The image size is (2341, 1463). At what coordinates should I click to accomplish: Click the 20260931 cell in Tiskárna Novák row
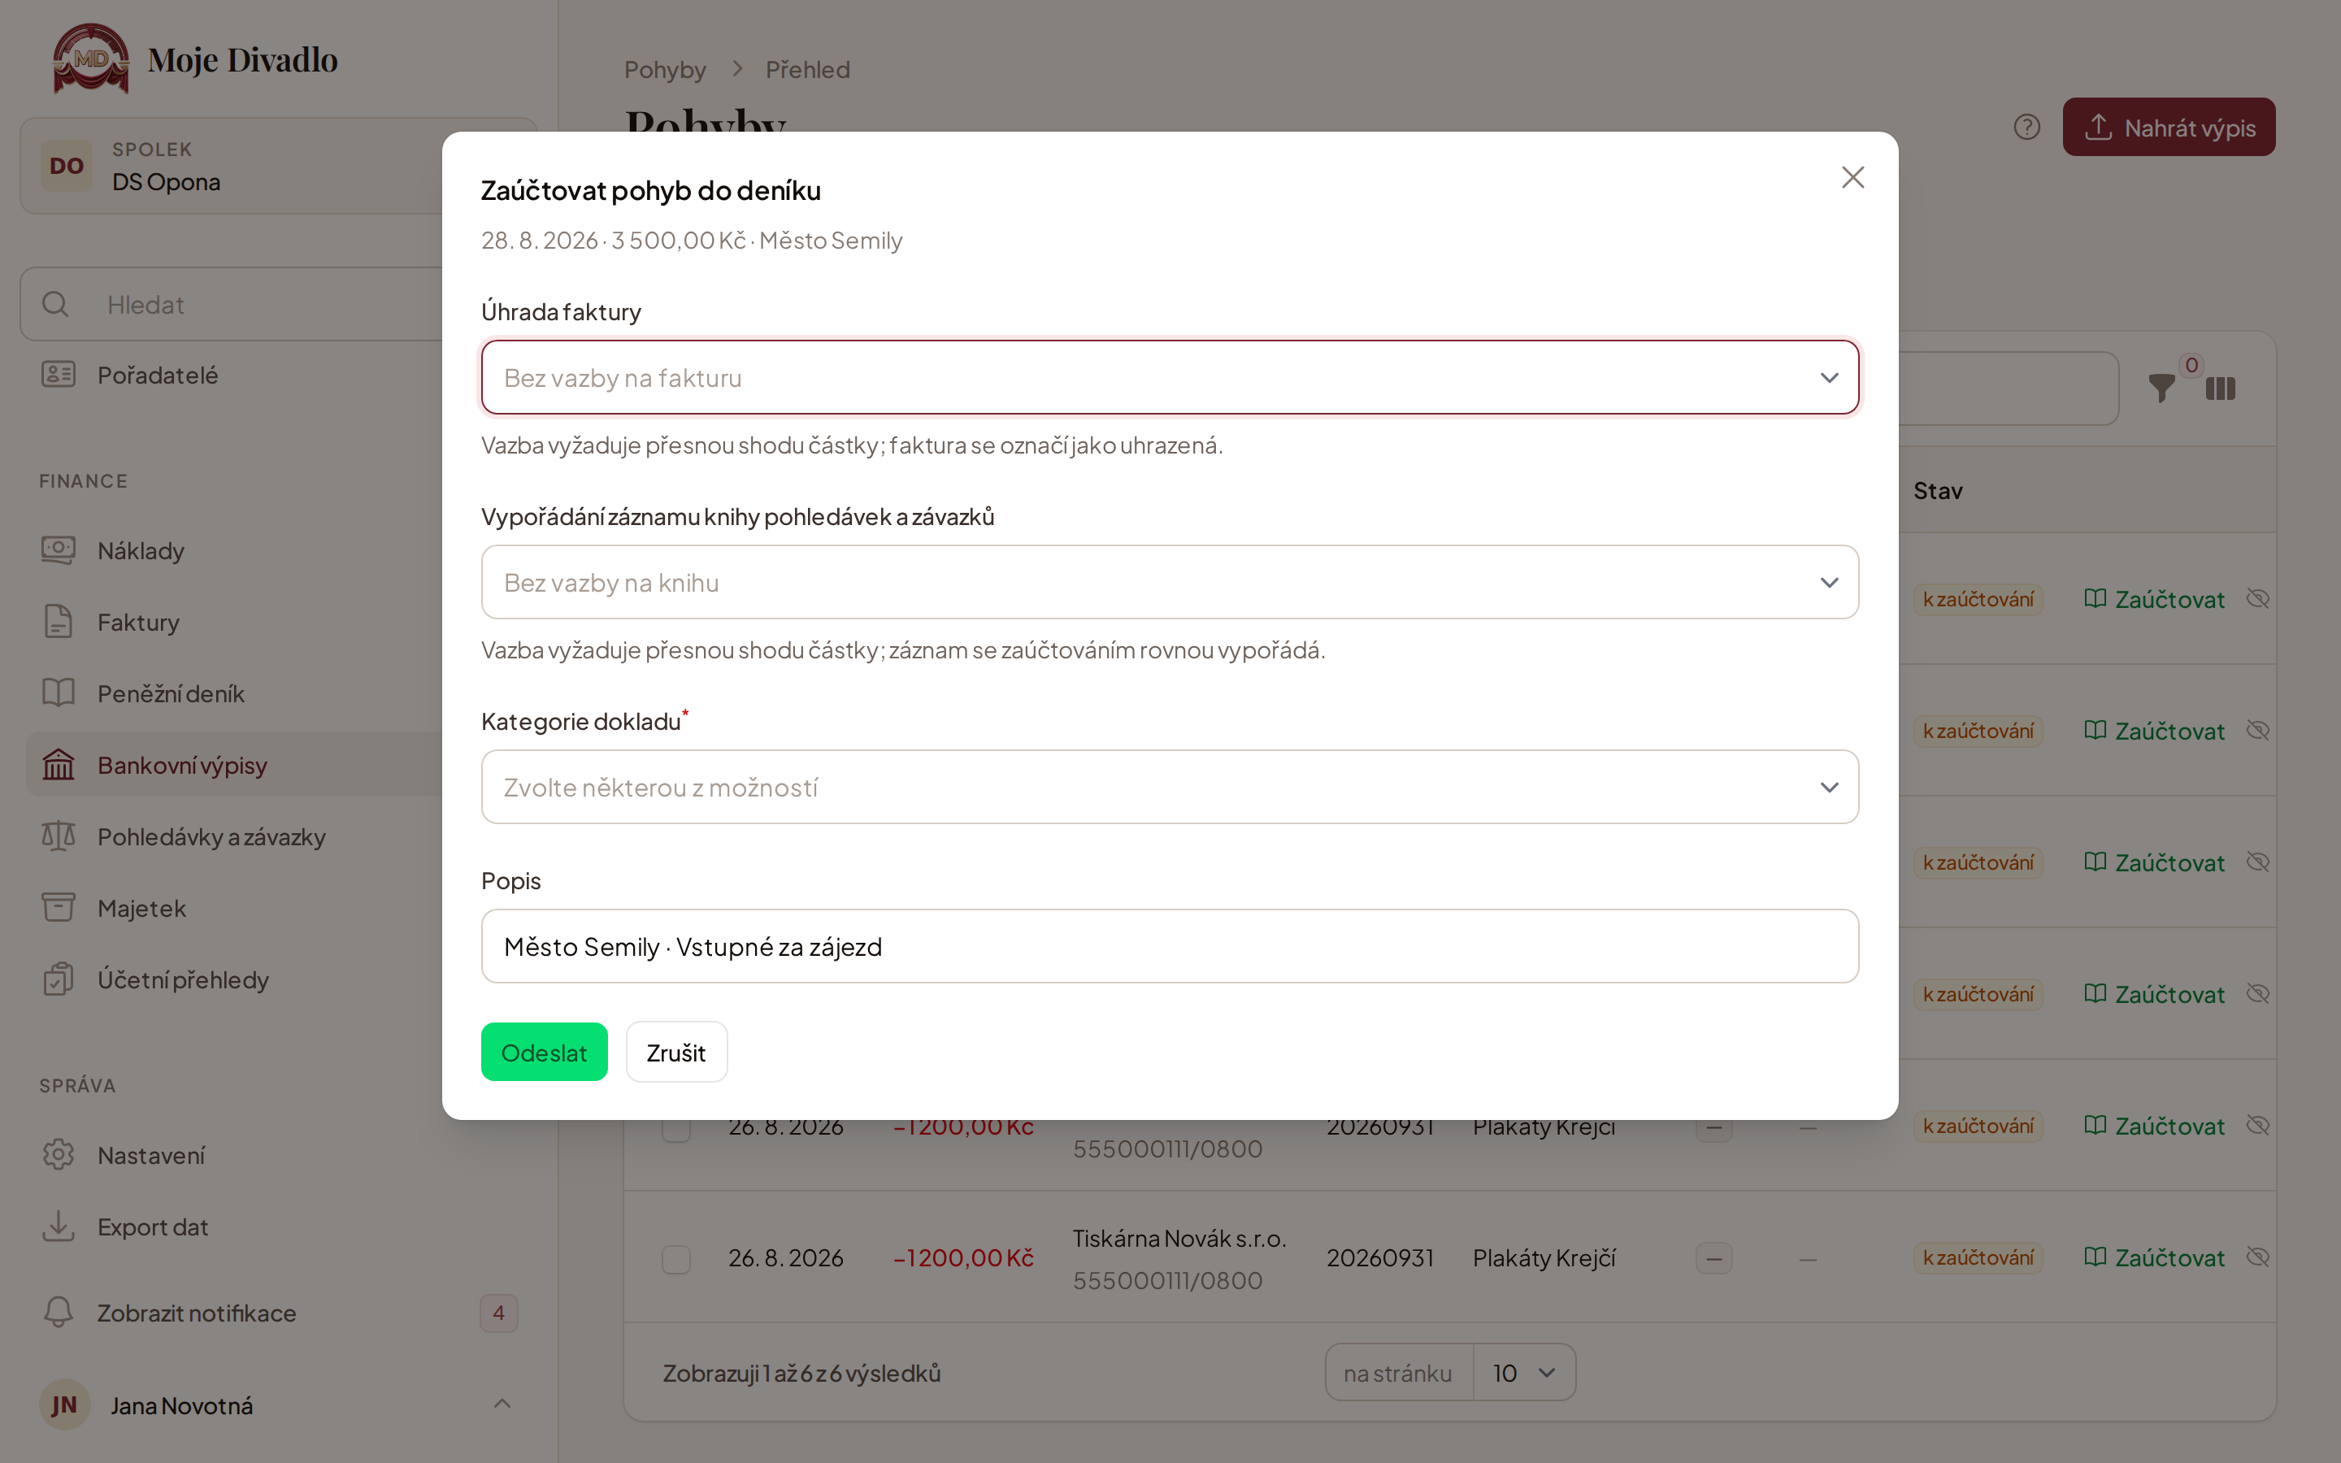[x=1379, y=1258]
